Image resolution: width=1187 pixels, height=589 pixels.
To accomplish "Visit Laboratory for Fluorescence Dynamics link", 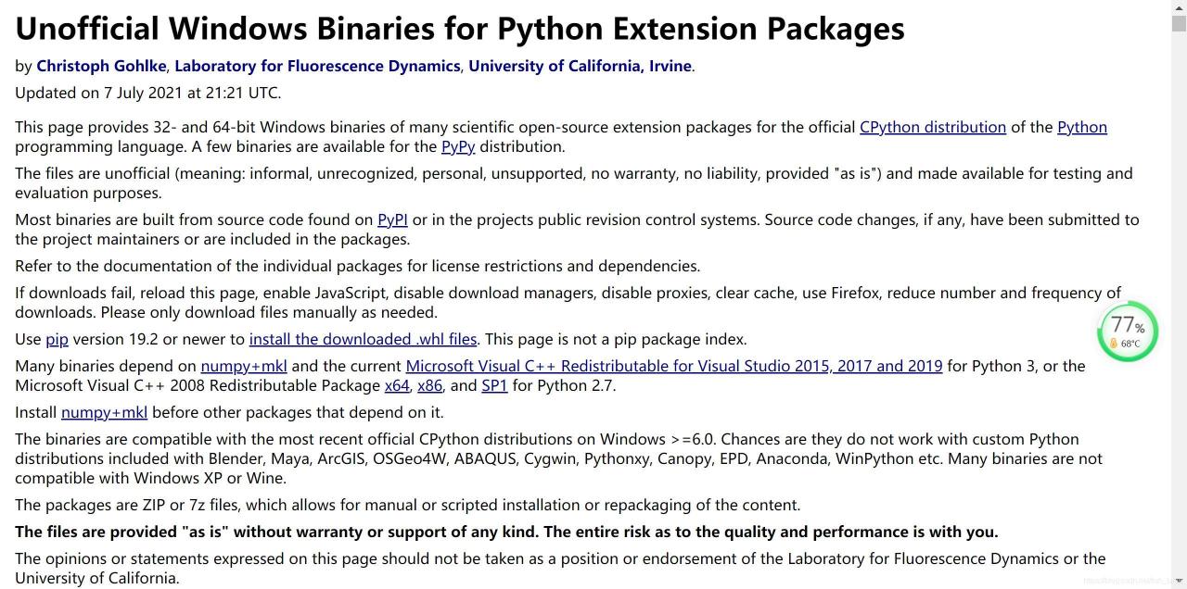I will pyautogui.click(x=317, y=66).
